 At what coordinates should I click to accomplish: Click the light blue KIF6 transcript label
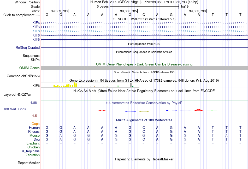(36, 31)
